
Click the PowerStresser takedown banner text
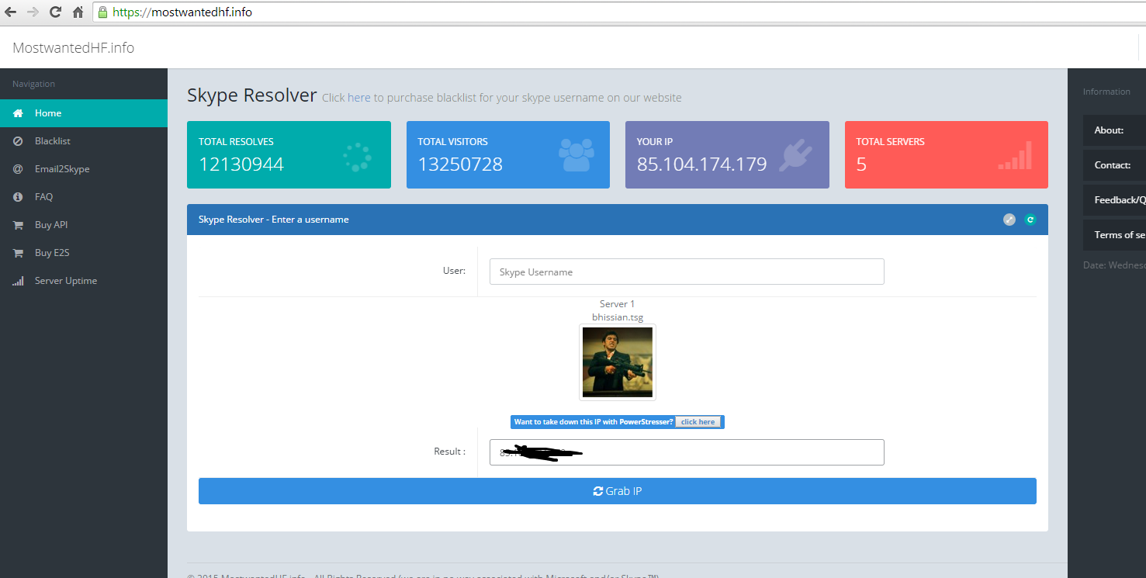[x=594, y=422]
